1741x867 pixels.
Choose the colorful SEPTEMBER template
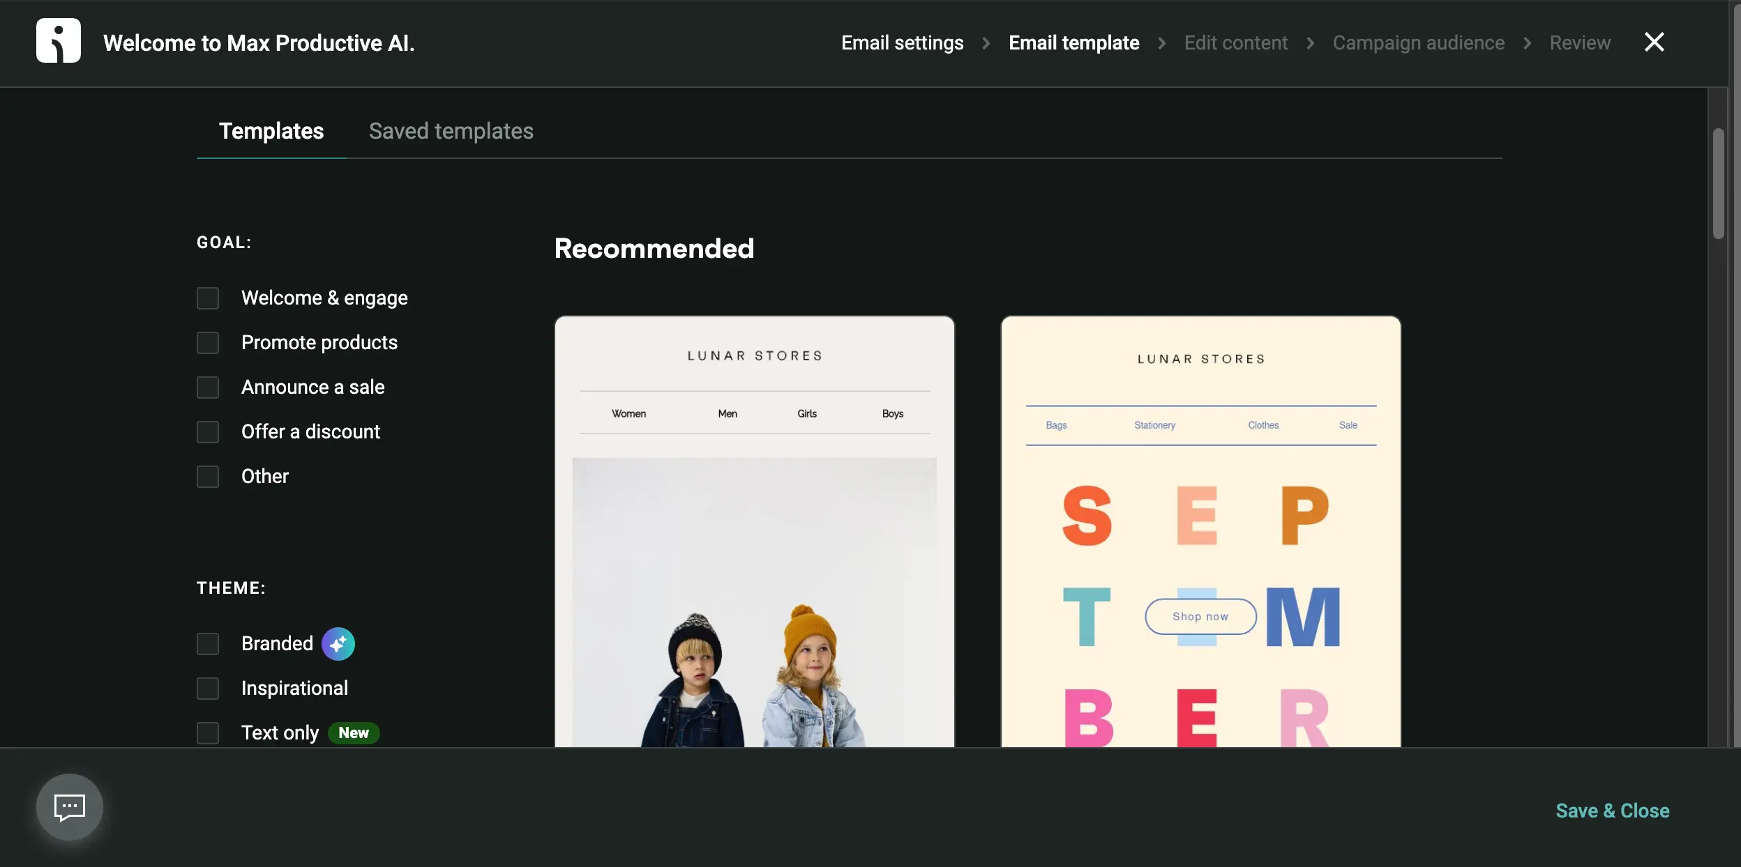(1201, 532)
